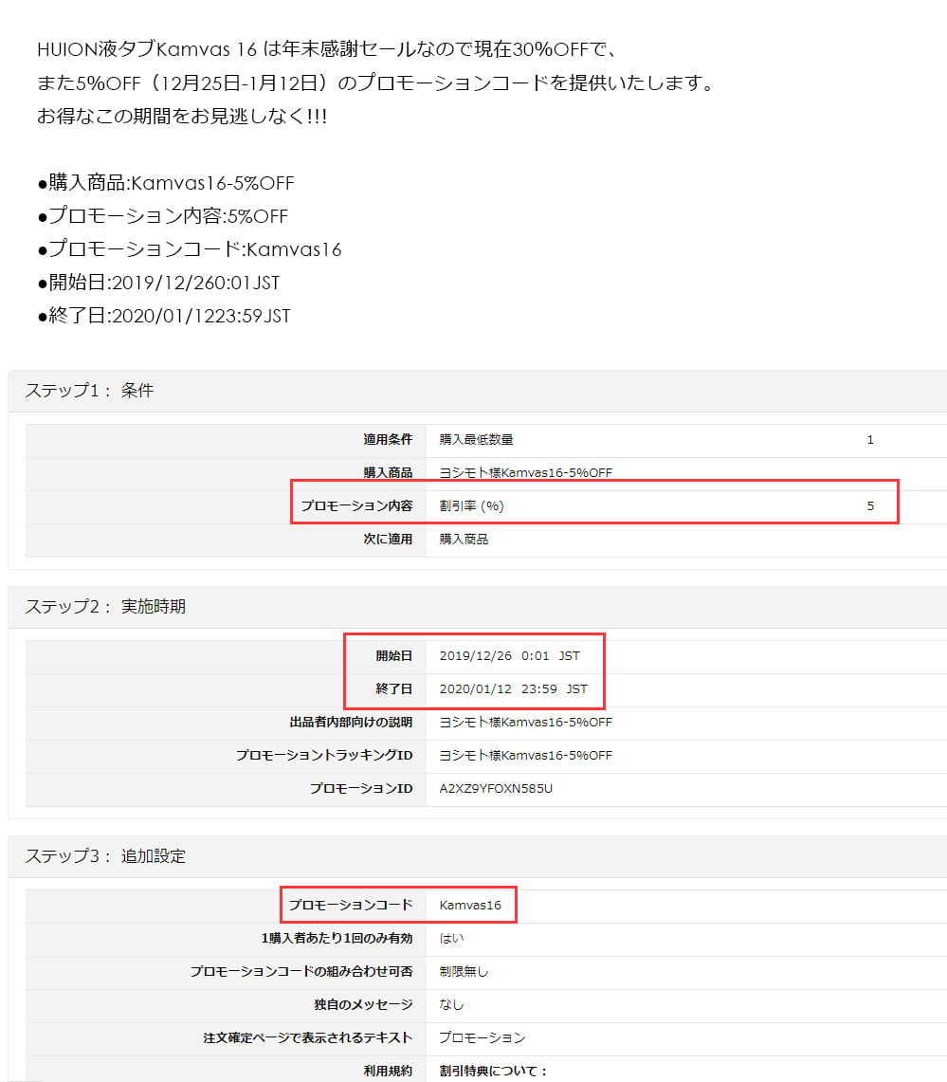Image resolution: width=947 pixels, height=1082 pixels.
Task: Click the ステップ2： 実施時期 section heading
Action: [x=105, y=607]
